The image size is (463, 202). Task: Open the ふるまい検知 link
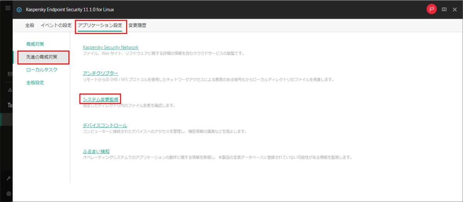[96, 151]
